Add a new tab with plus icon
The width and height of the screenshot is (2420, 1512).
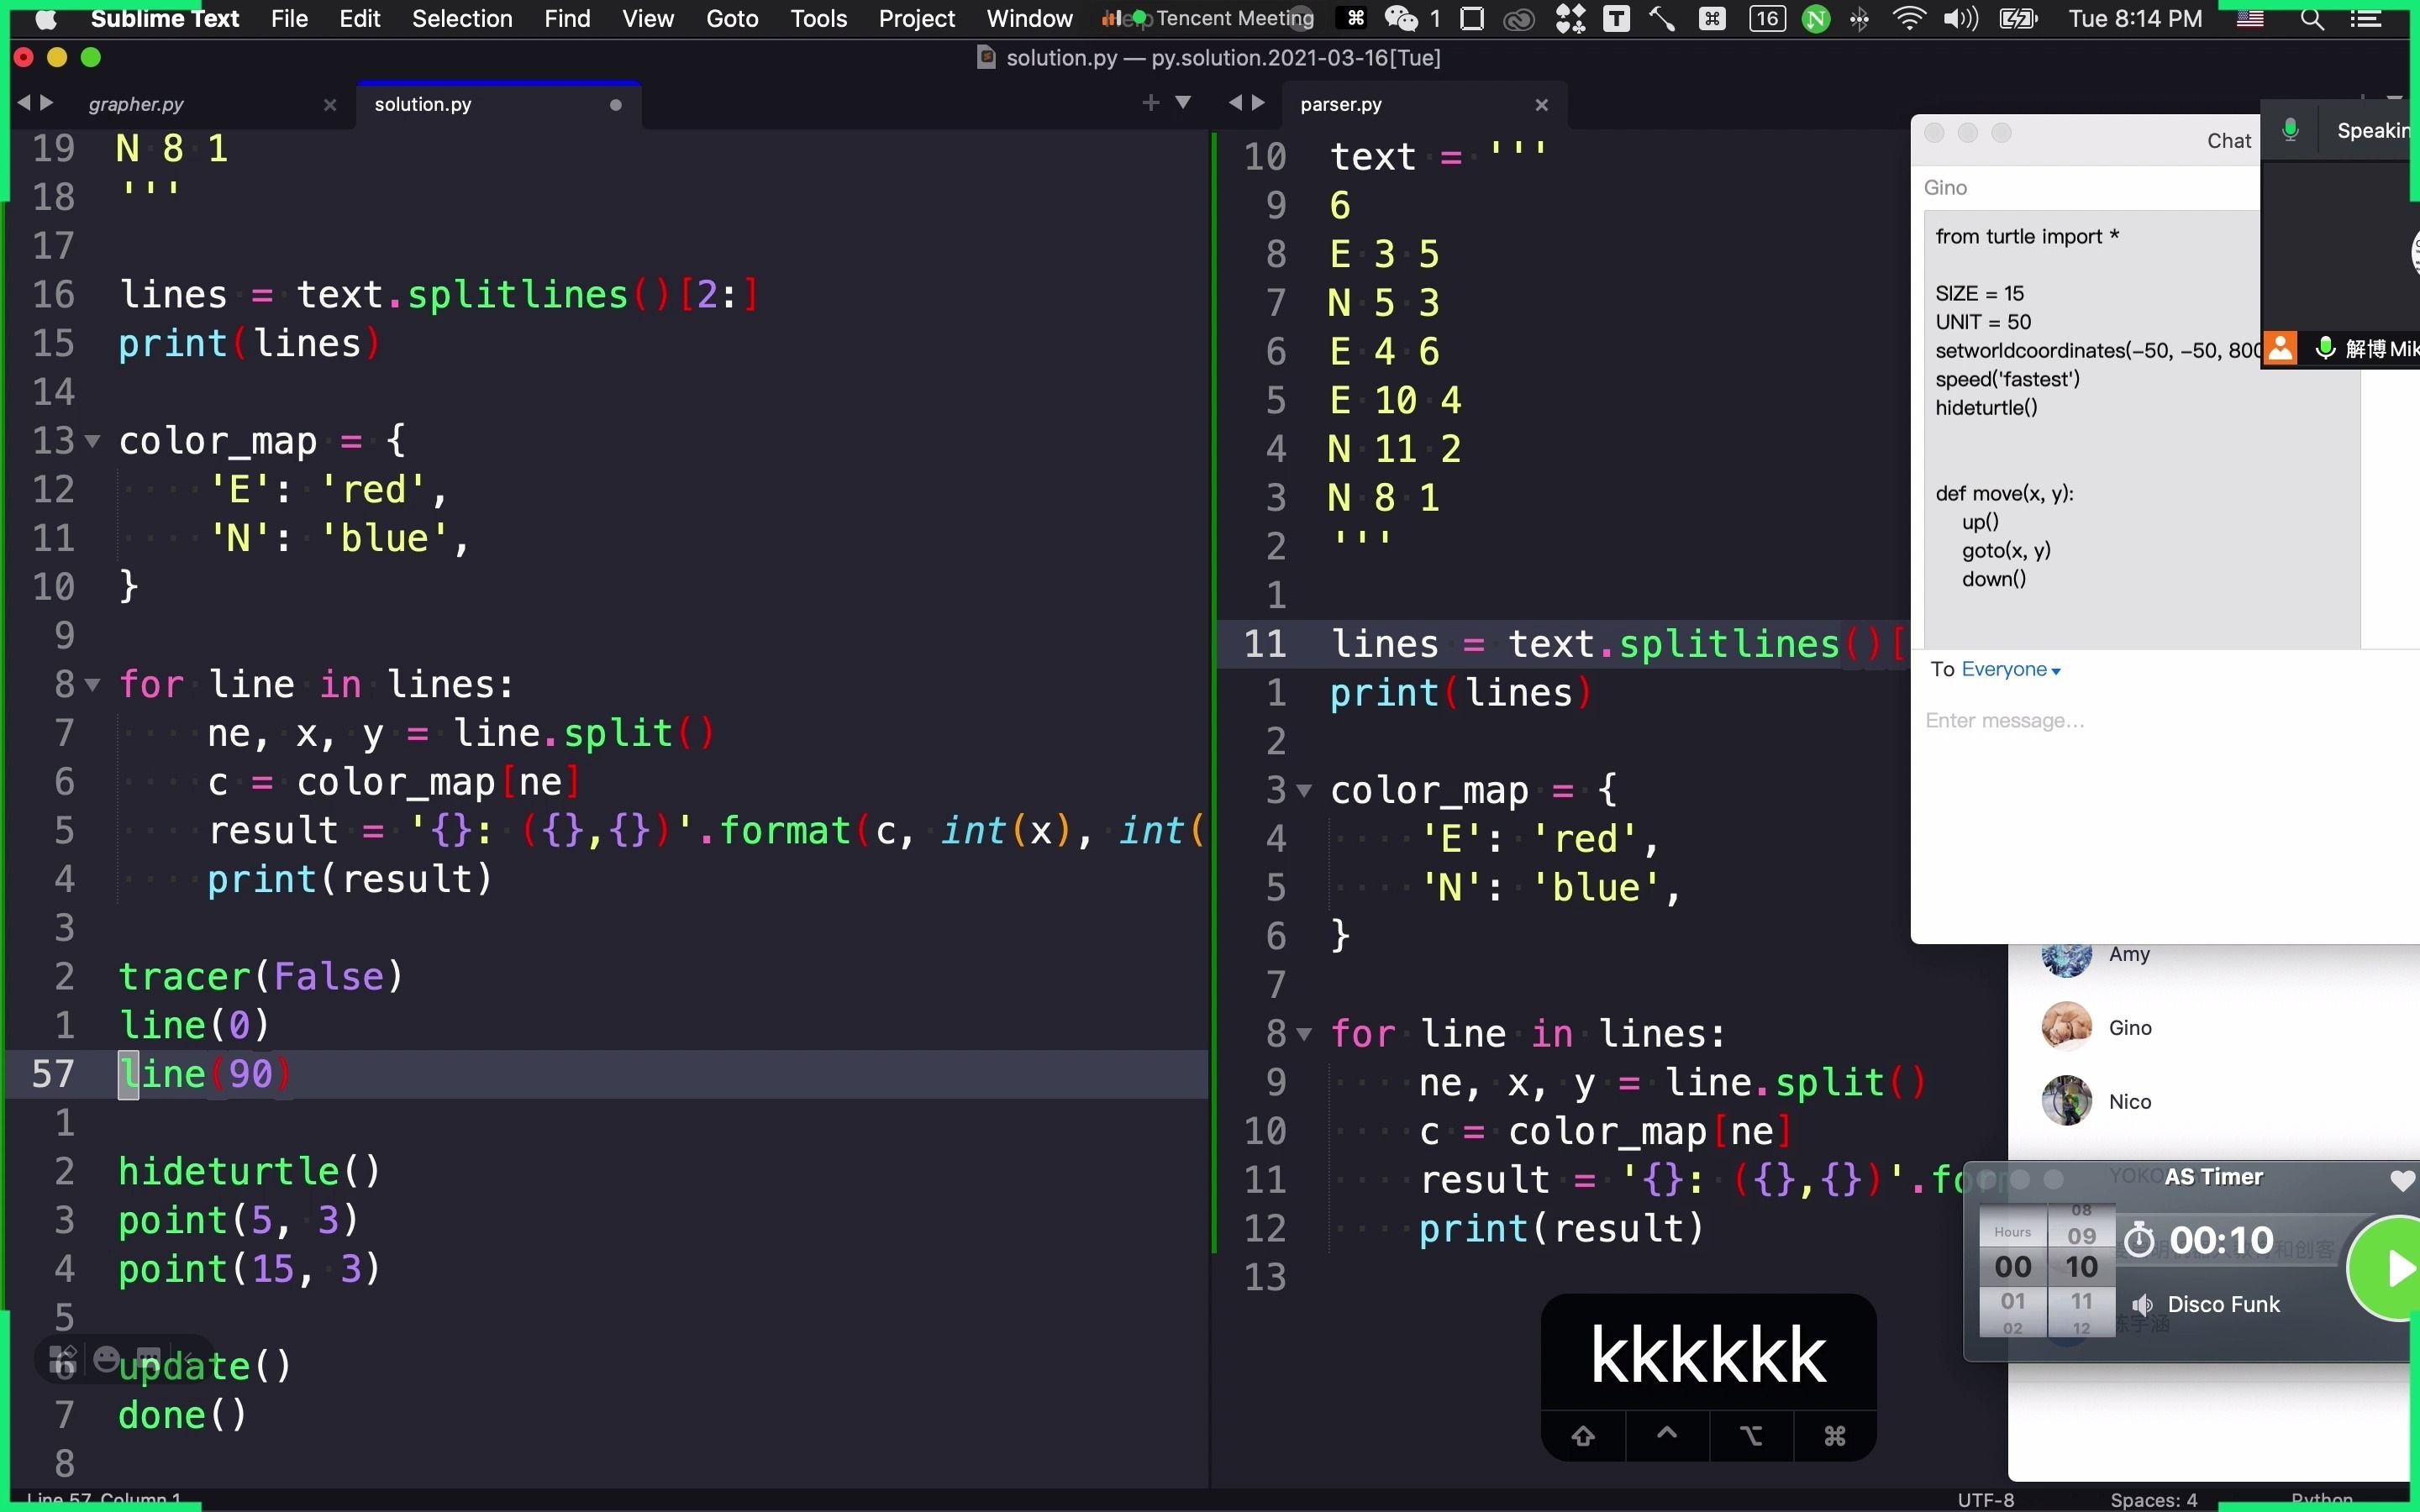tap(1150, 103)
